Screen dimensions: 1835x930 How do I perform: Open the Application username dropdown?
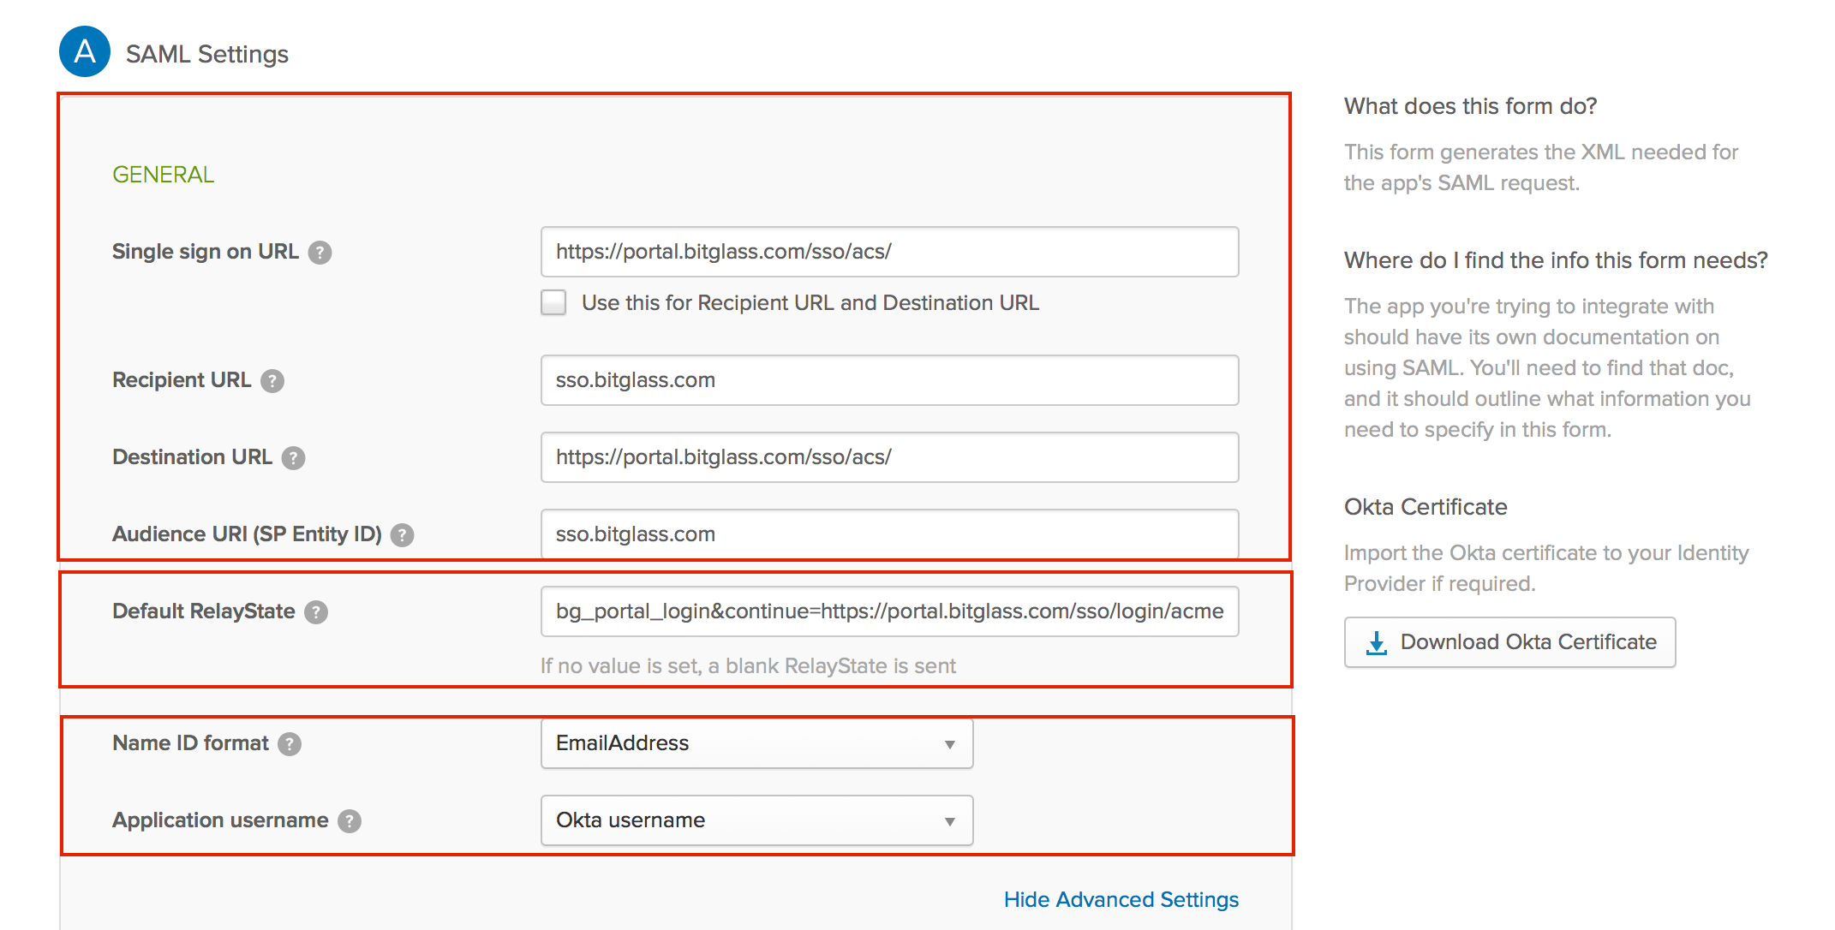(x=757, y=820)
